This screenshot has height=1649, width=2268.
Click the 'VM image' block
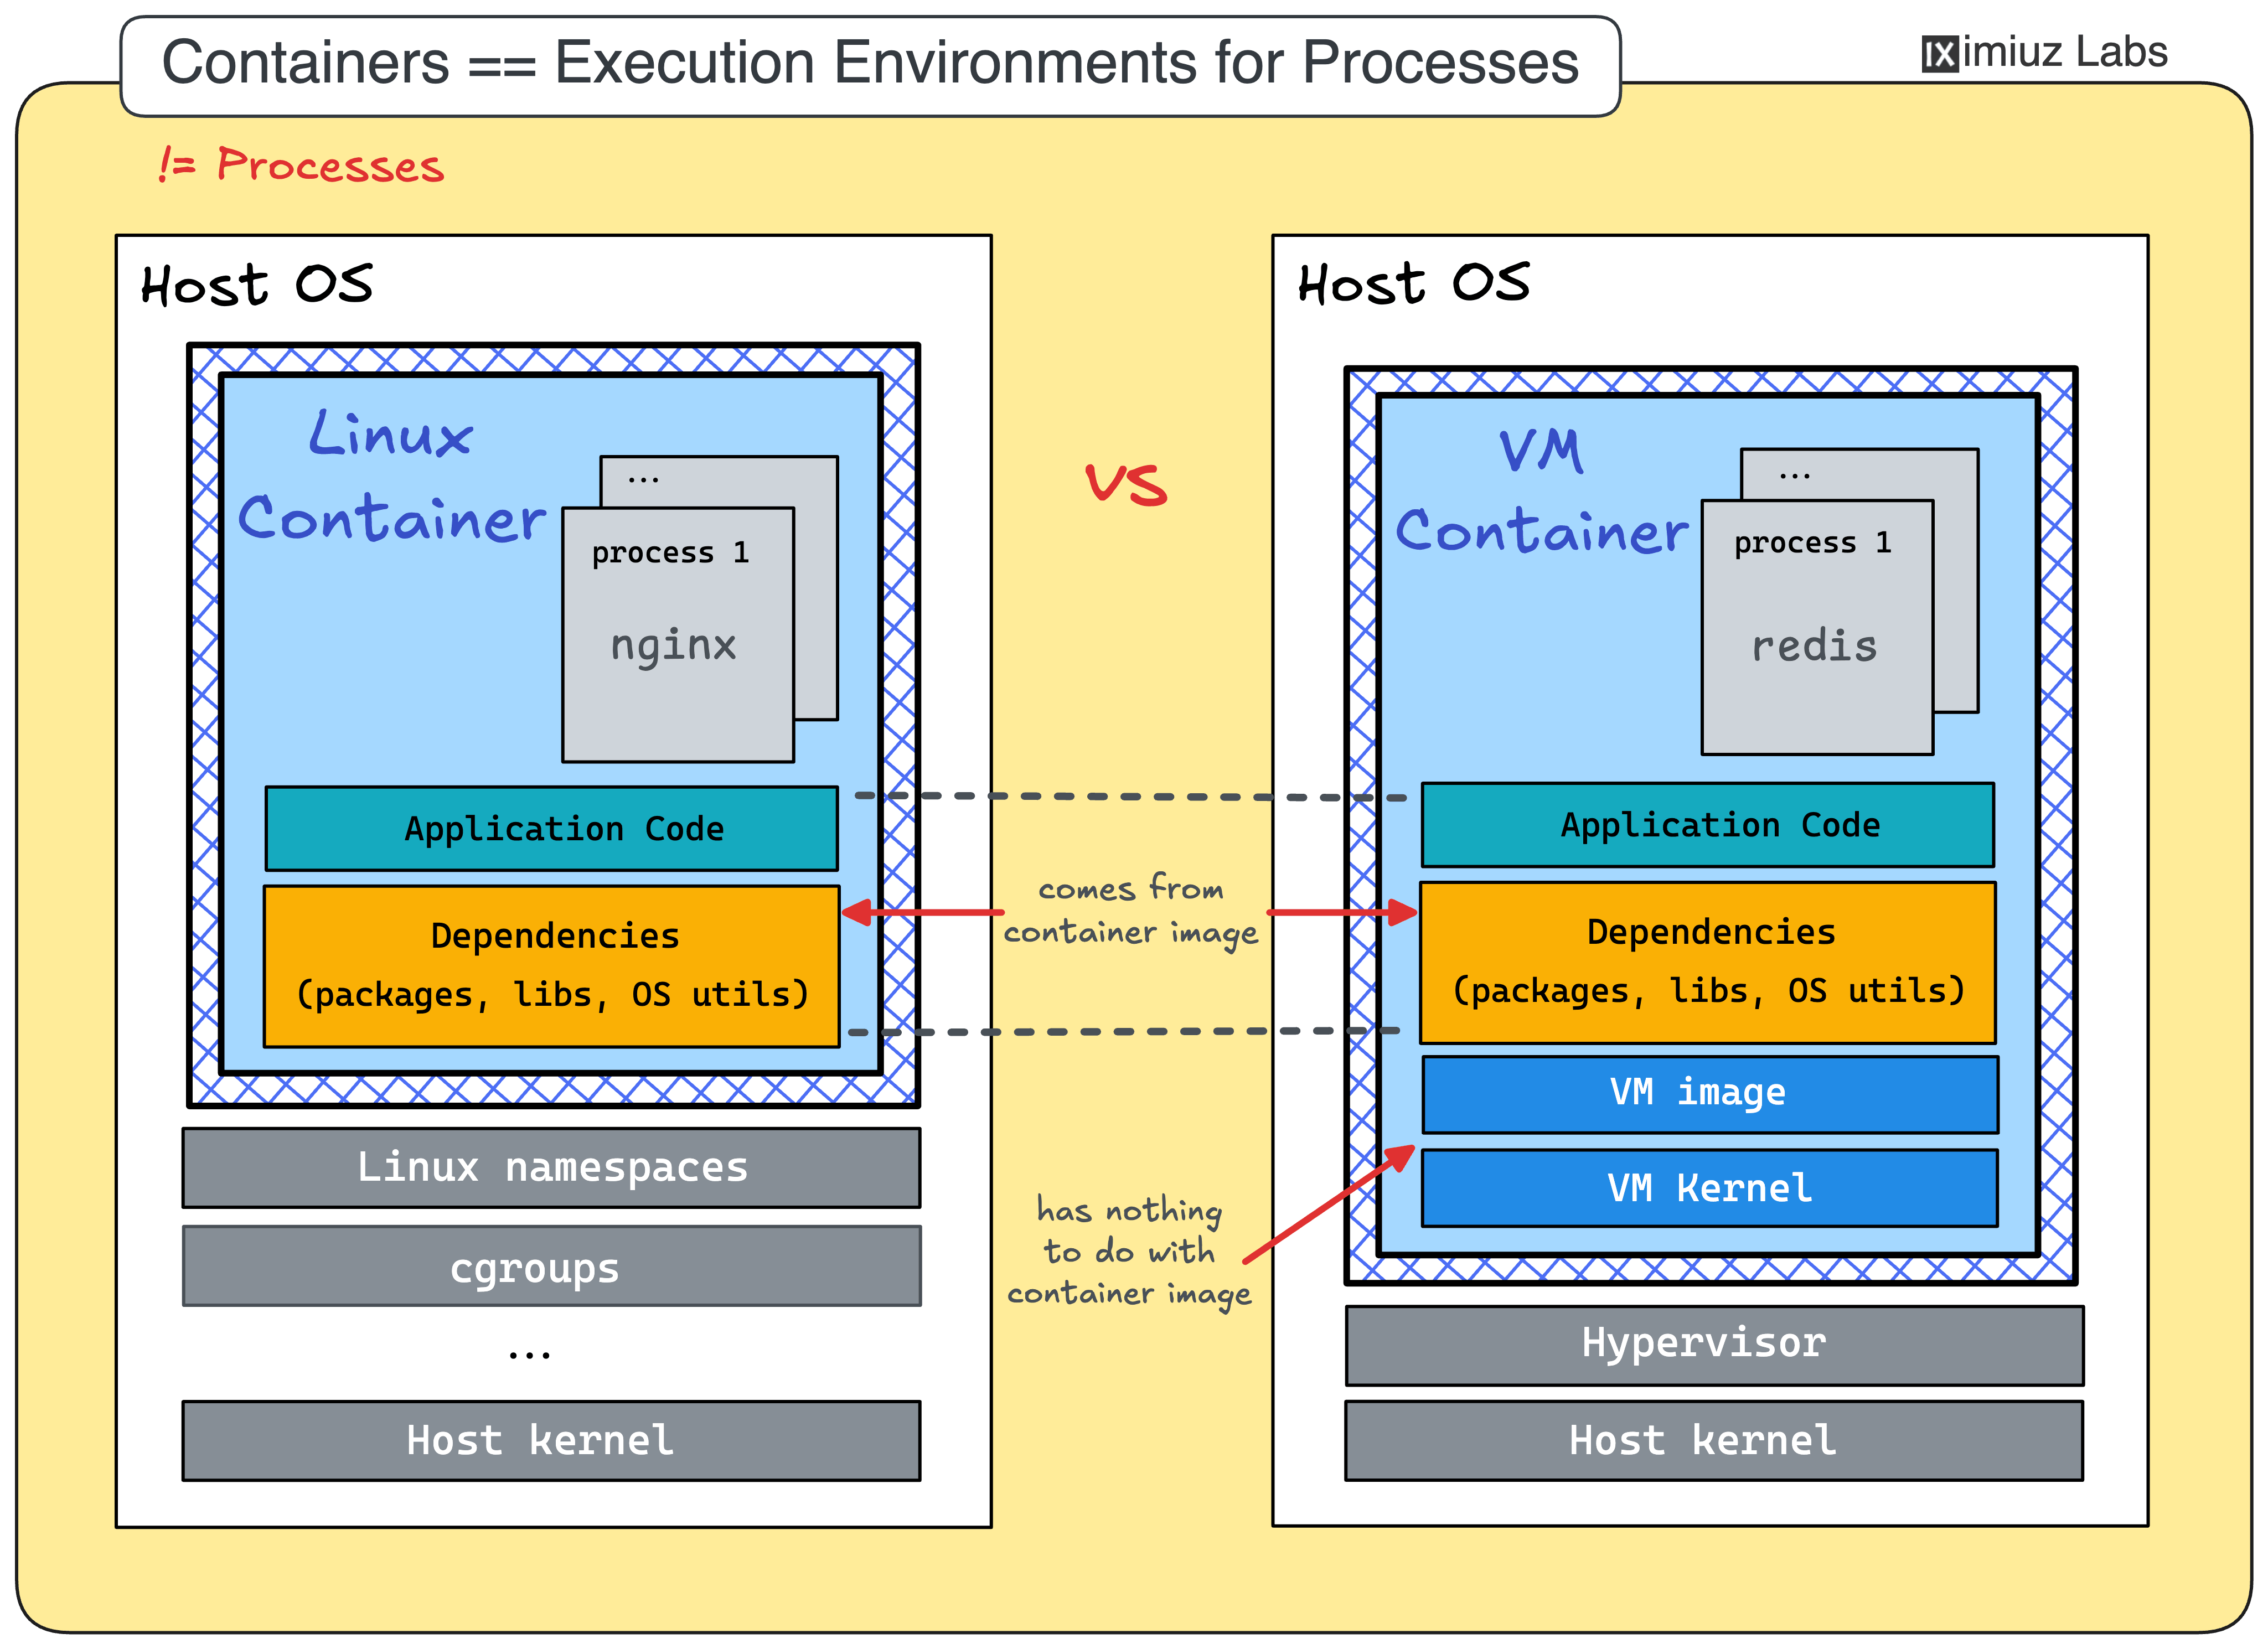tap(1710, 1094)
